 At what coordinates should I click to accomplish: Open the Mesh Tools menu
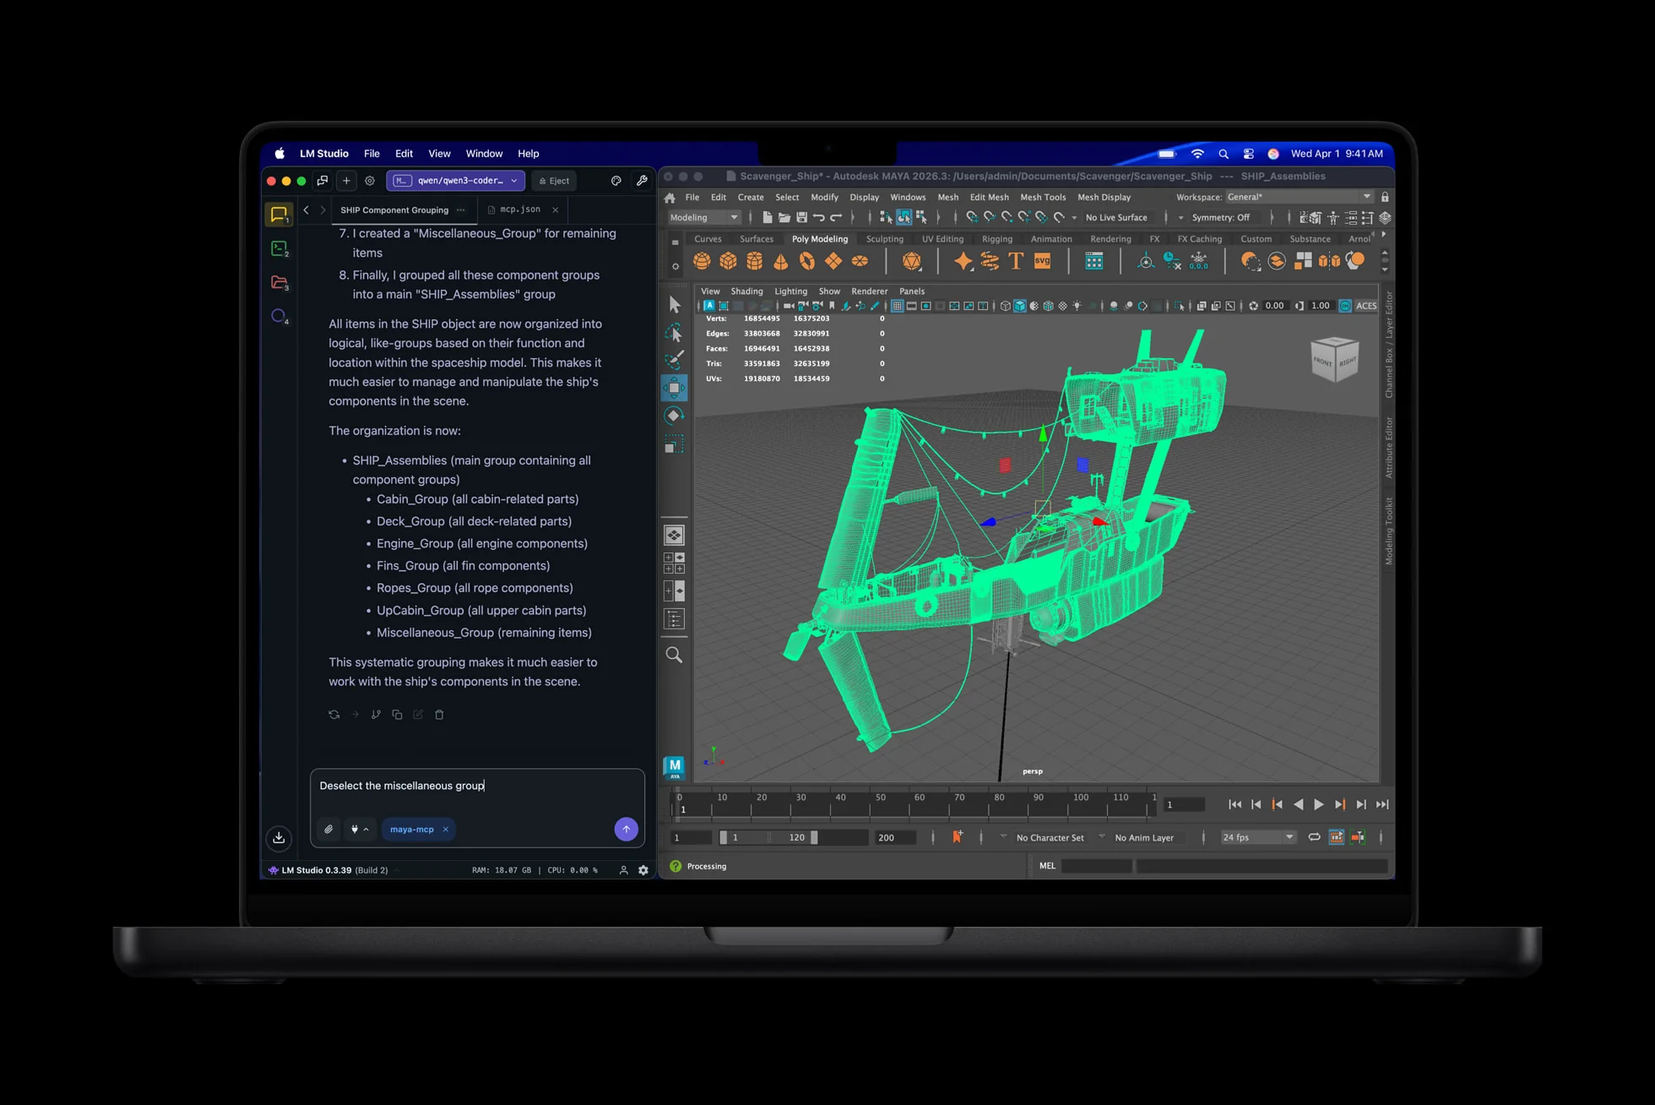coord(1043,197)
